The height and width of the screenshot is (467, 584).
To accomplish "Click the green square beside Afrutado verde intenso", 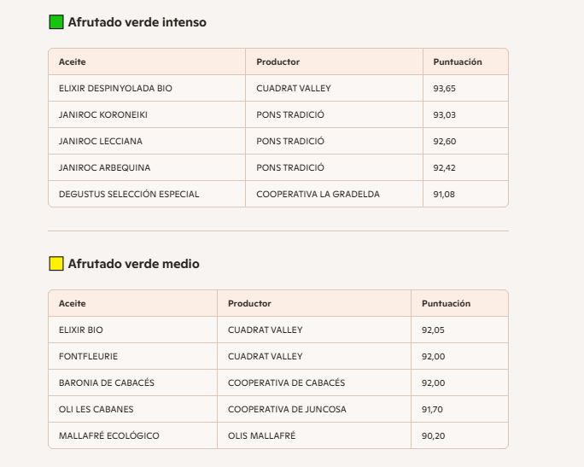I will pyautogui.click(x=56, y=22).
